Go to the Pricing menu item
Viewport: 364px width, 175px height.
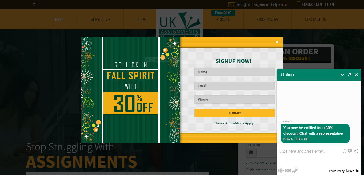tap(223, 19)
